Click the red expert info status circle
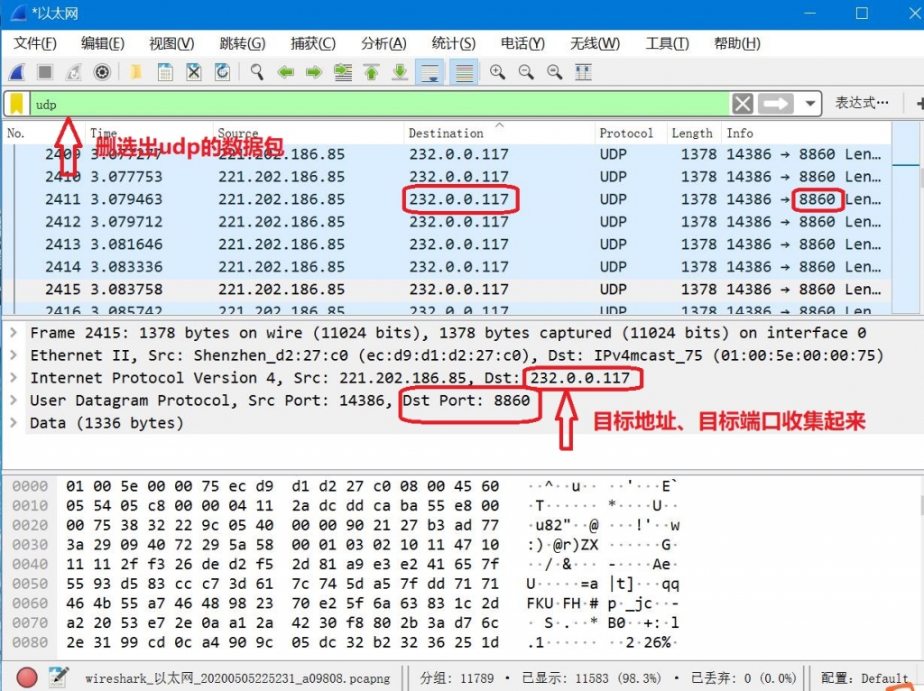The width and height of the screenshot is (924, 691). (26, 677)
